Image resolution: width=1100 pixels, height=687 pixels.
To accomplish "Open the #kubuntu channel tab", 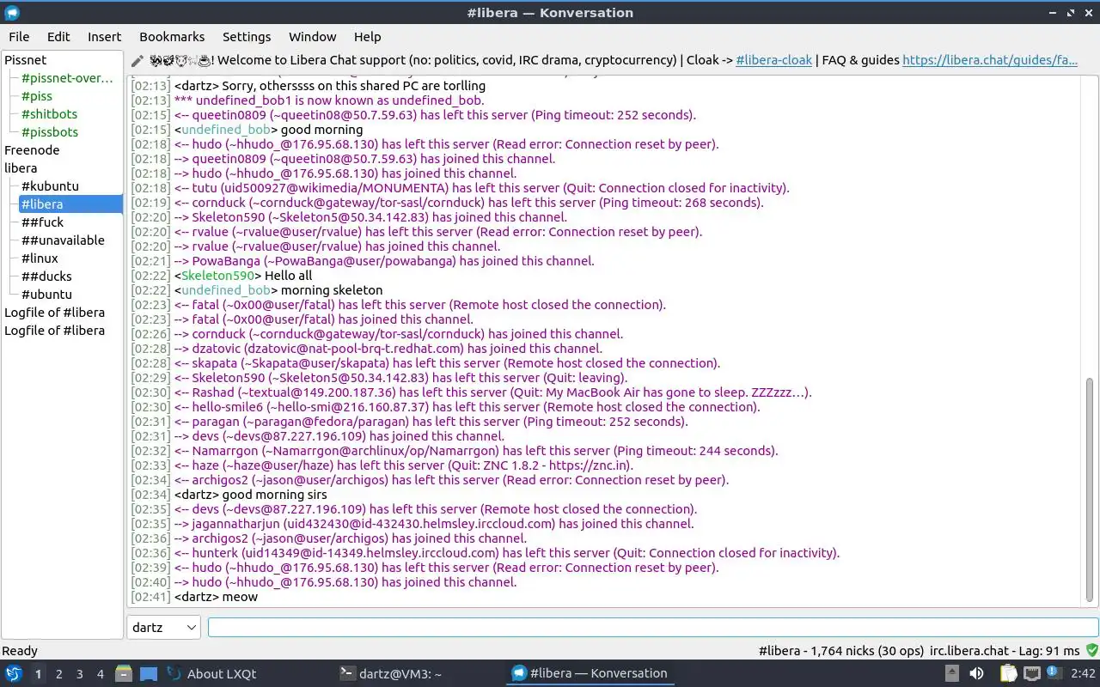I will (x=50, y=186).
